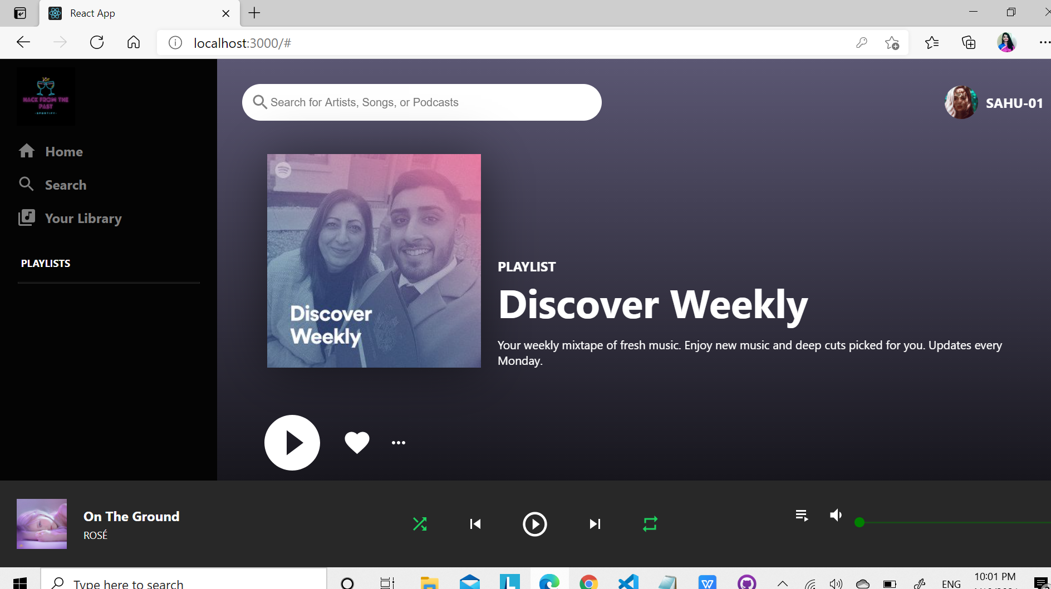Open the browser settings and more menu
1051x589 pixels.
[1044, 42]
